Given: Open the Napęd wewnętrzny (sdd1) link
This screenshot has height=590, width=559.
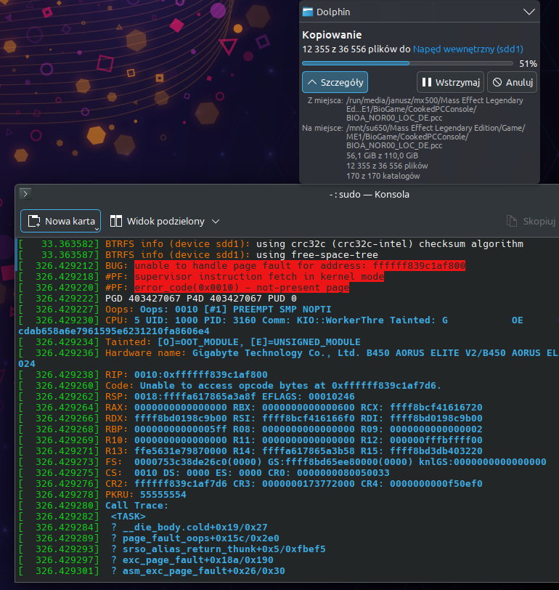Looking at the screenshot, I should 468,49.
